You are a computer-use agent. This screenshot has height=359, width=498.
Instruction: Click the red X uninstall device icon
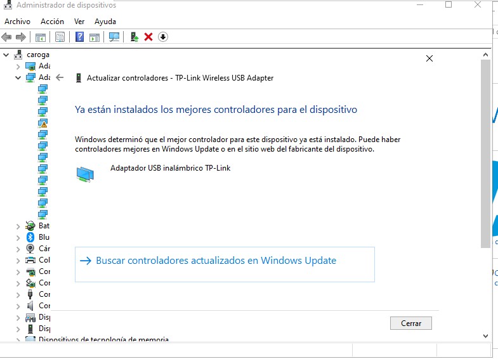pos(148,37)
